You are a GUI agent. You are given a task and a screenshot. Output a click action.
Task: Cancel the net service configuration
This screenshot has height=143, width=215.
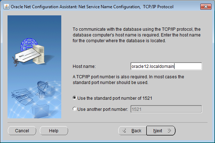pos(22,131)
